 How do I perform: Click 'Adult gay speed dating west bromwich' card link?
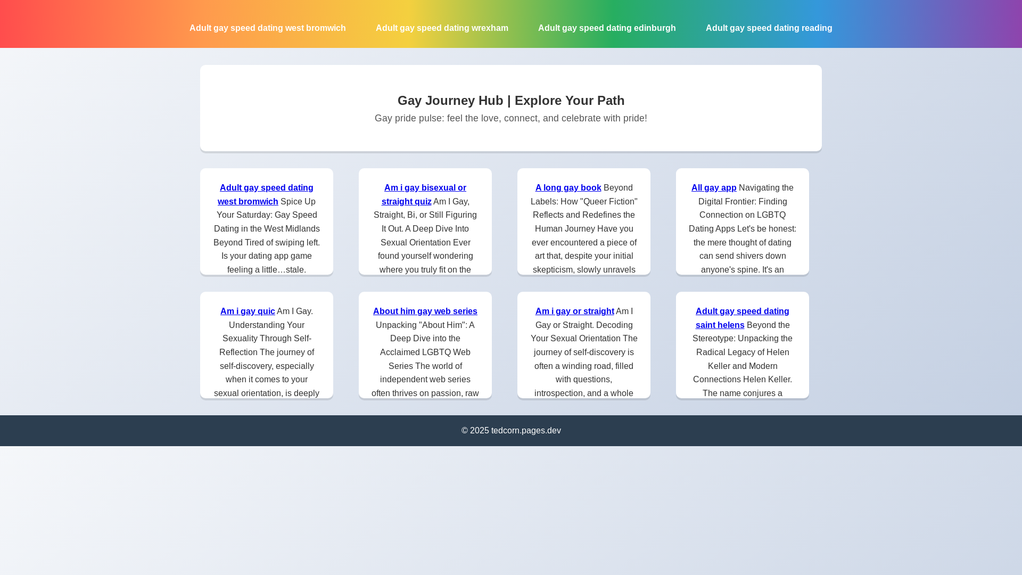point(266,194)
